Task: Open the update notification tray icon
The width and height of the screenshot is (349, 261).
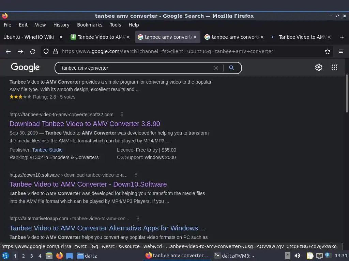Action: point(328,255)
